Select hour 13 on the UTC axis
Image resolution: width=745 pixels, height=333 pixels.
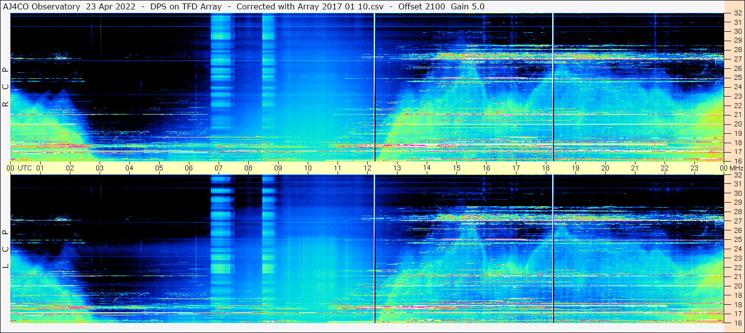click(397, 168)
